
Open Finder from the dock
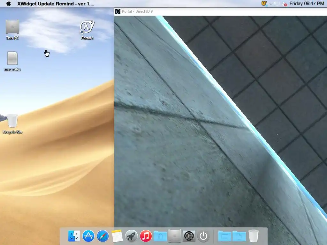[x=74, y=236]
